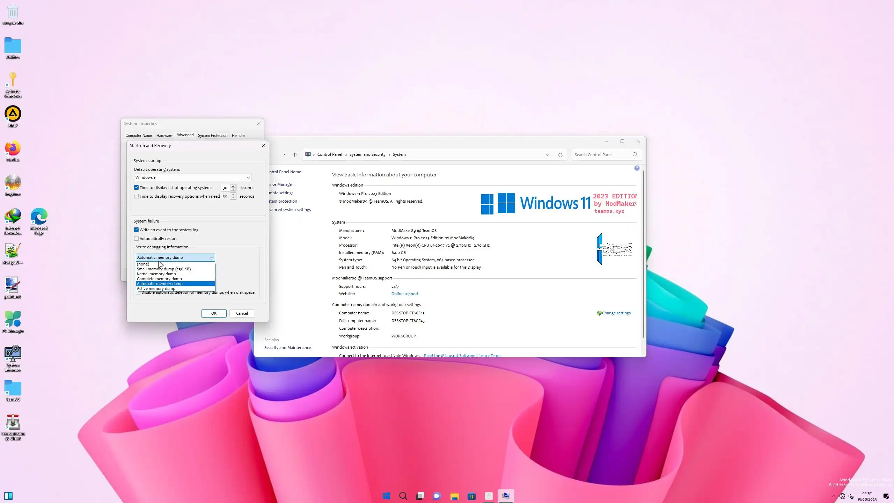Screen dimensions: 894x503
Task: Open the Online support link
Action: pos(404,294)
